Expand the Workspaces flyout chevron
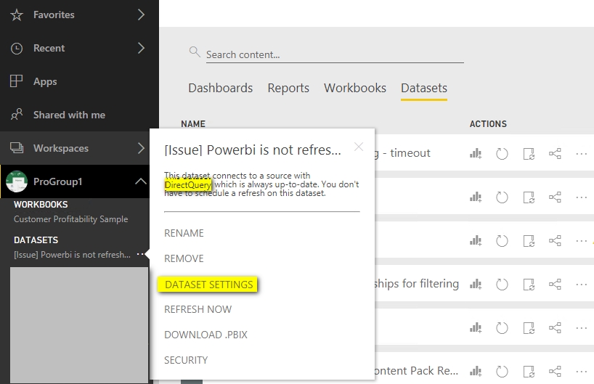Viewport: 594px width, 384px height. point(142,148)
